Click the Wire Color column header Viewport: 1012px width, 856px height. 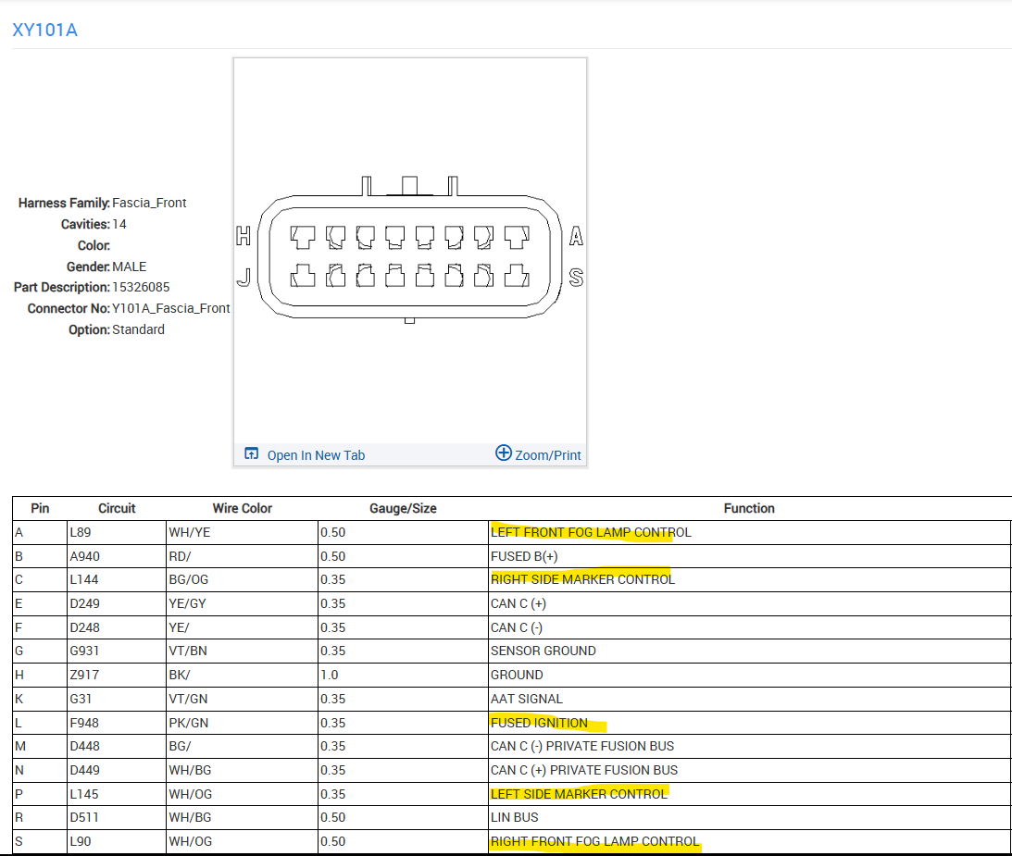[x=242, y=508]
